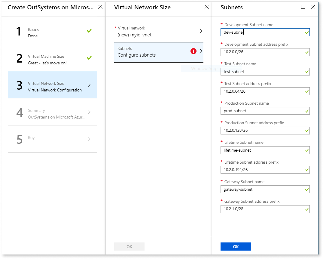Image resolution: width=323 pixels, height=259 pixels.
Task: Click the OK button on Virtual Network Size blade
Action: (129, 246)
